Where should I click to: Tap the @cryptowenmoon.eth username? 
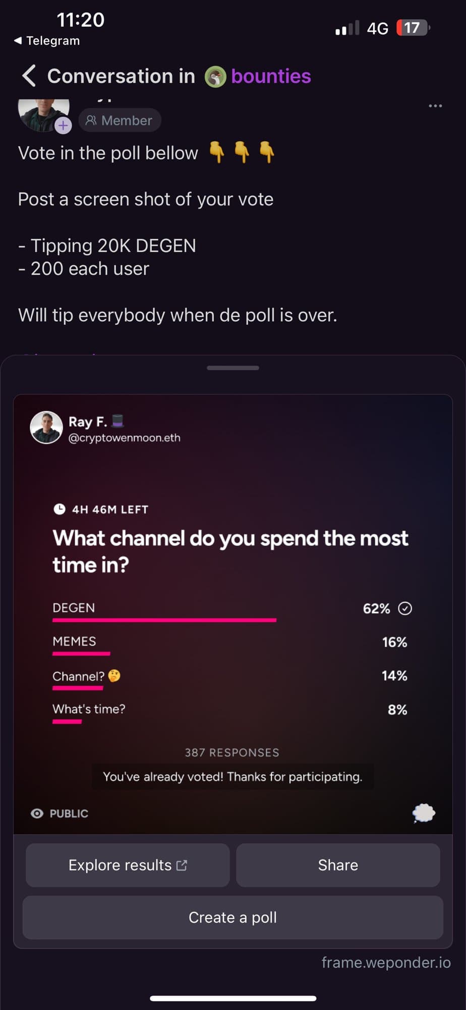125,438
